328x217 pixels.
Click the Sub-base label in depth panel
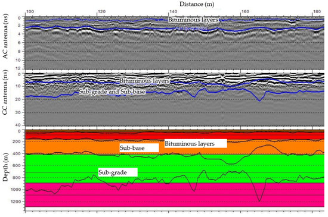139,148
